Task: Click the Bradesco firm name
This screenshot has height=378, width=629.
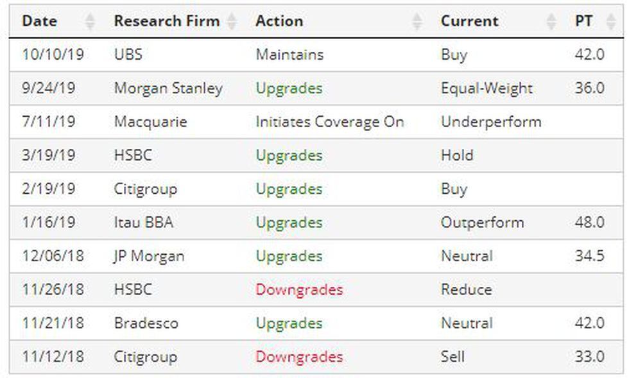Action: point(146,323)
